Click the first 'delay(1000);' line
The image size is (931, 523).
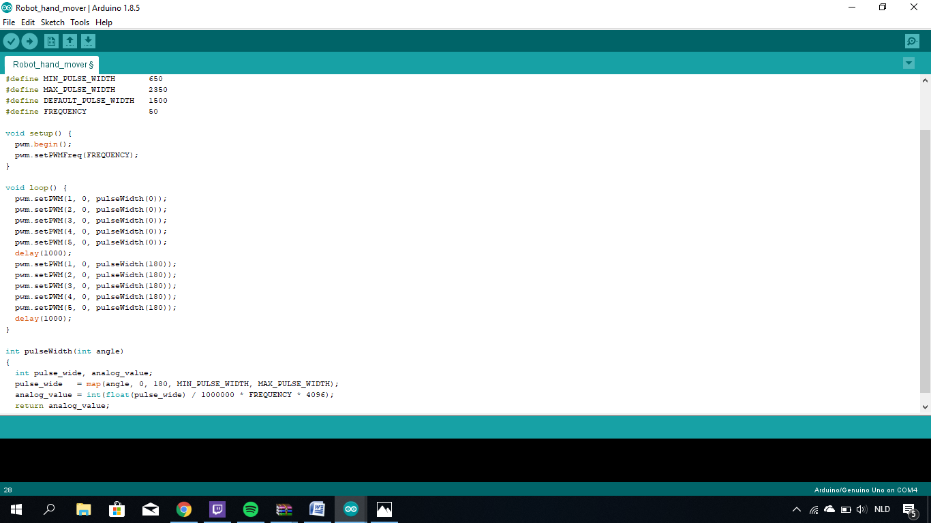[43, 253]
